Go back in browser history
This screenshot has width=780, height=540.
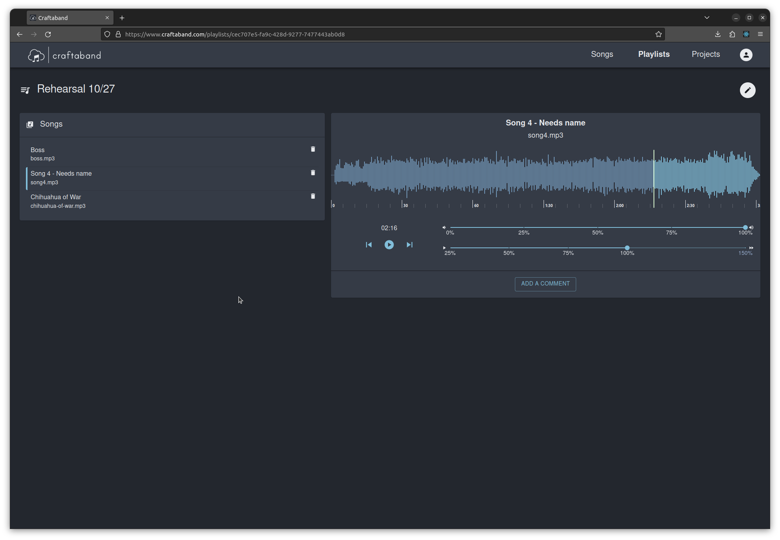tap(20, 35)
